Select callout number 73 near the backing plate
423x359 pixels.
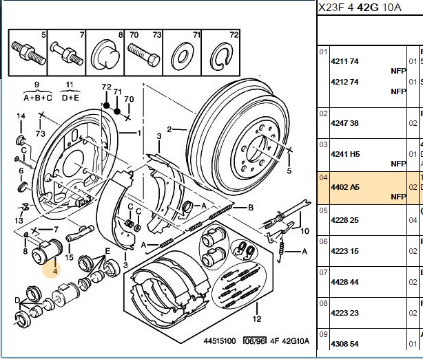tap(40, 133)
